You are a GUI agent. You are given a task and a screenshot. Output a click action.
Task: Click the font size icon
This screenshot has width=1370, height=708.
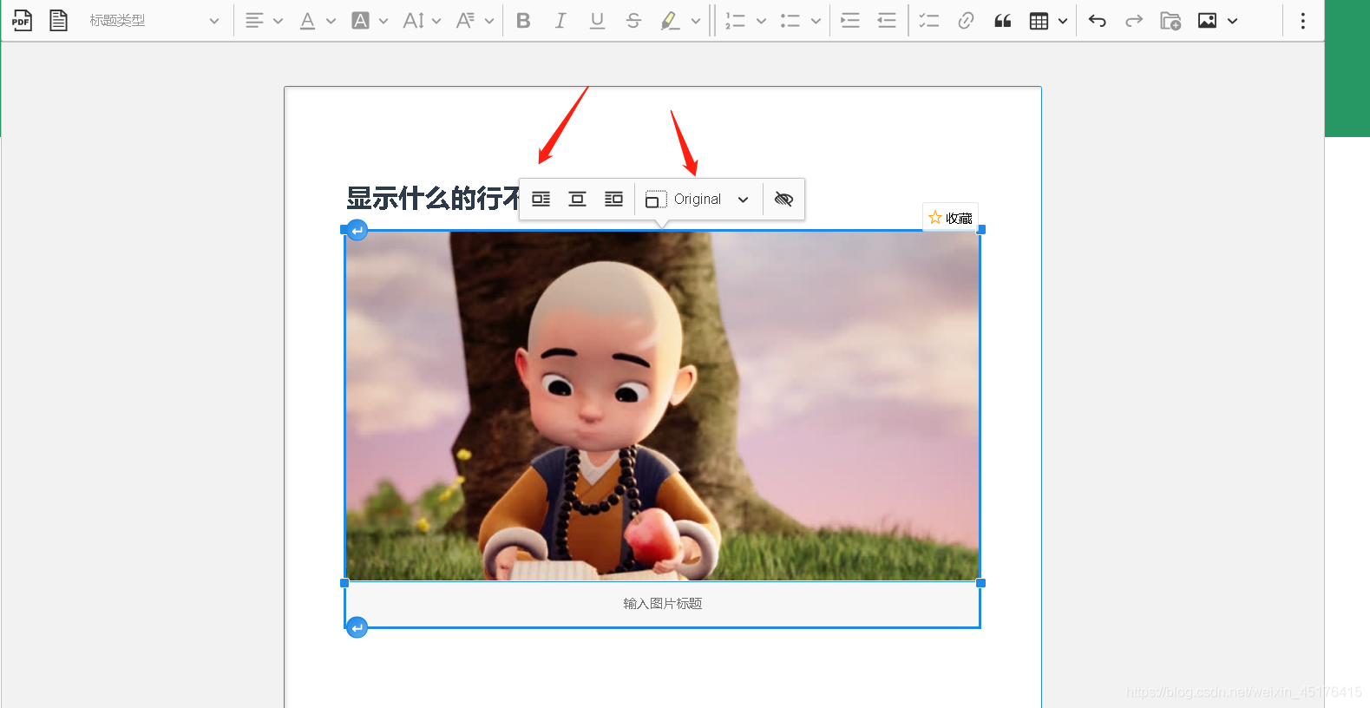(414, 20)
